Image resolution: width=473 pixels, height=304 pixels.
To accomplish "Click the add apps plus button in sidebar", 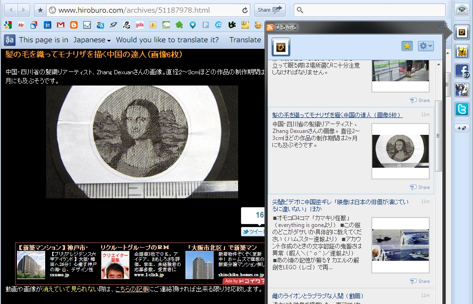I will click(462, 128).
